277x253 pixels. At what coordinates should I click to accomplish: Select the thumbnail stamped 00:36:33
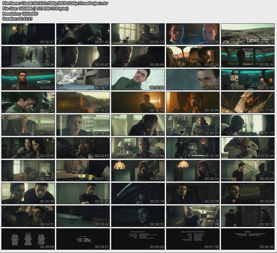(x=138, y=216)
